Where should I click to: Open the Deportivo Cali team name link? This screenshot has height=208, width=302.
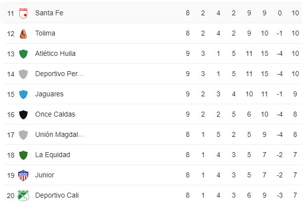pos(57,195)
